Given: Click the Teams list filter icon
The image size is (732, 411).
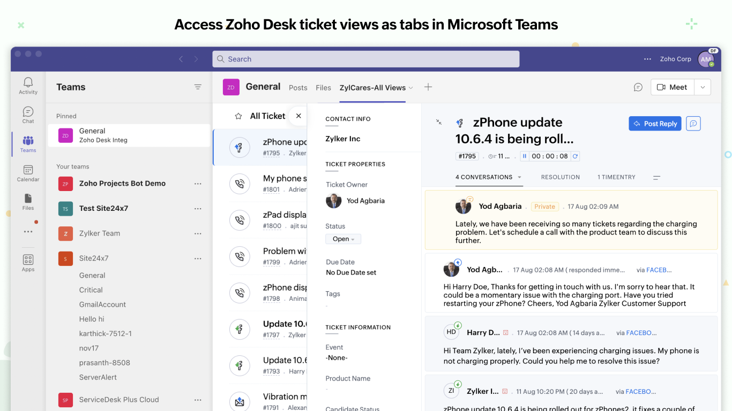Looking at the screenshot, I should tap(198, 87).
